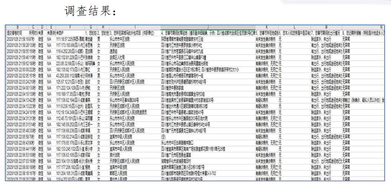Click the 调查结果 title text

point(91,11)
